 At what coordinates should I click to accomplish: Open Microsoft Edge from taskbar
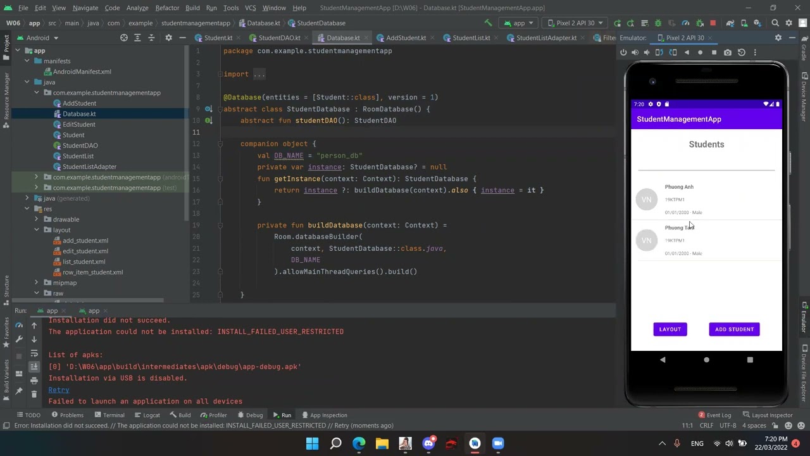point(359,443)
